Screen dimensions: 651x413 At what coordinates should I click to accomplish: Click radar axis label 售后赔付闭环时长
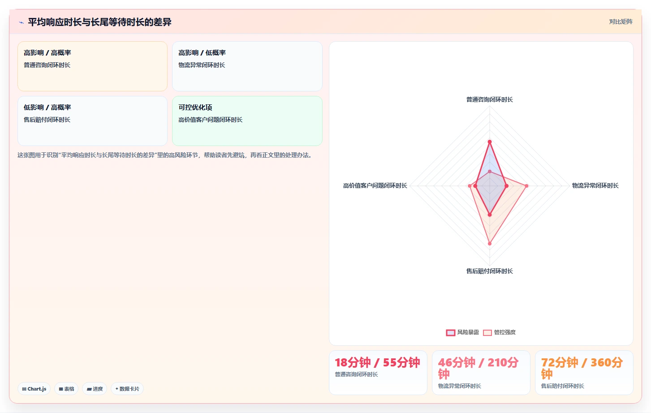coord(489,271)
